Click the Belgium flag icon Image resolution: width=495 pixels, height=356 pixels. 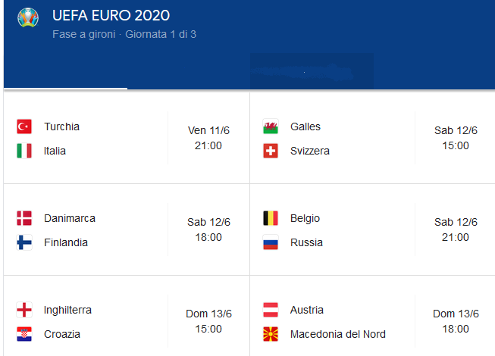point(271,218)
